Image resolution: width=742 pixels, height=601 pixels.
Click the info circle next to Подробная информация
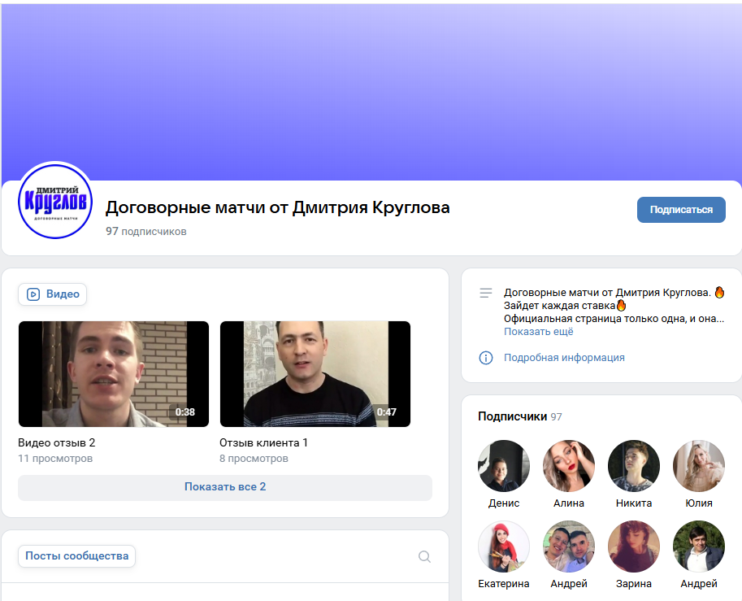(x=487, y=357)
